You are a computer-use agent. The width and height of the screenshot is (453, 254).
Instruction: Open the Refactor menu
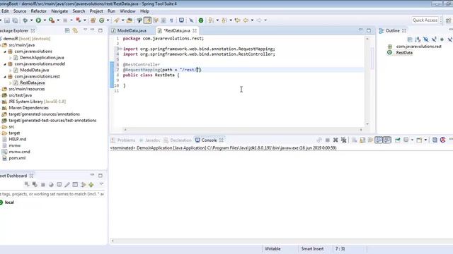[x=39, y=11]
